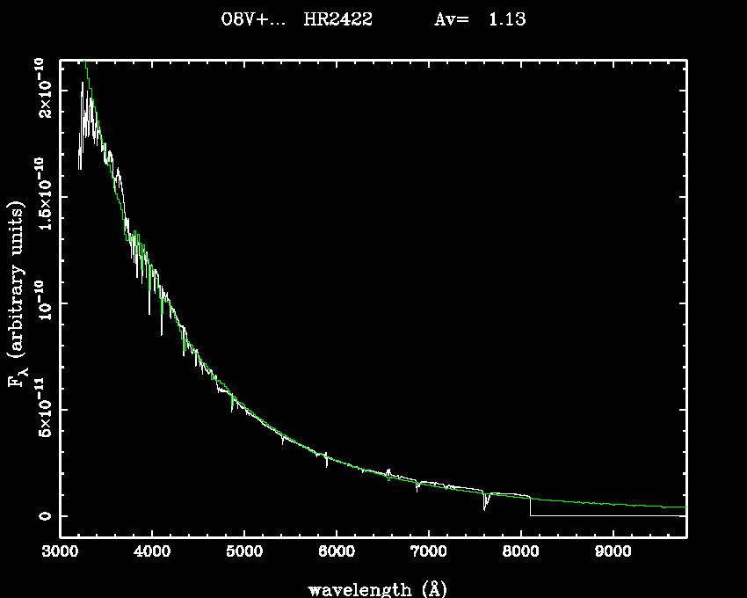Select the 'Av= 1.13' extinction value label
Screen dimensions: 747x598
481,19
